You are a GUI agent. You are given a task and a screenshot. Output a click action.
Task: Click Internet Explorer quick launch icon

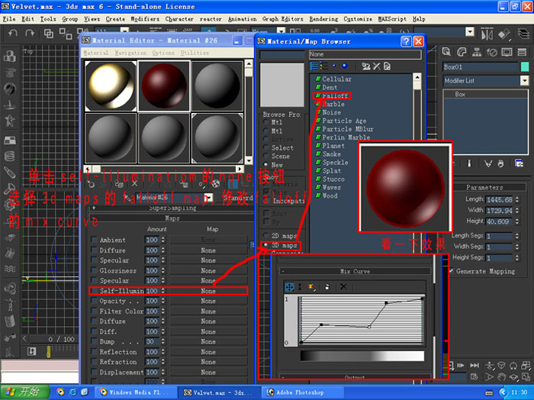point(72,392)
